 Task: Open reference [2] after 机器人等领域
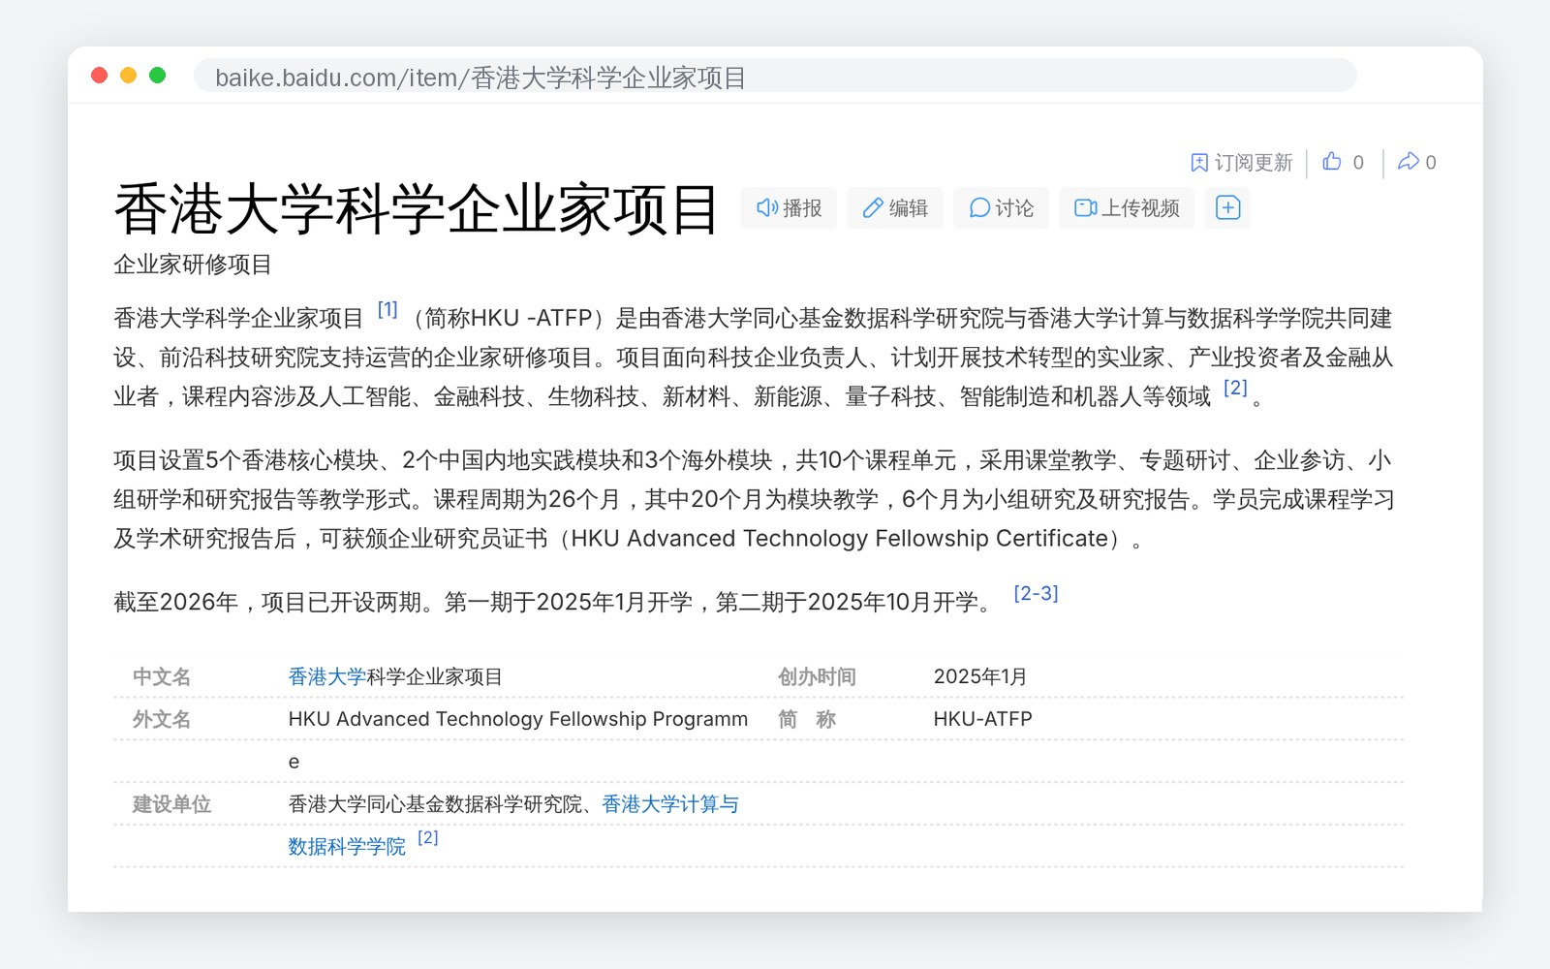point(1235,388)
